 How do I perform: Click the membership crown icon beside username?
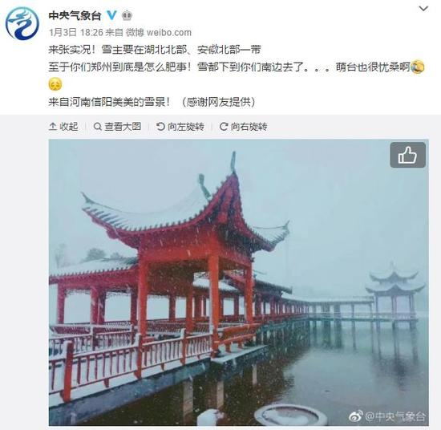pyautogui.click(x=127, y=15)
